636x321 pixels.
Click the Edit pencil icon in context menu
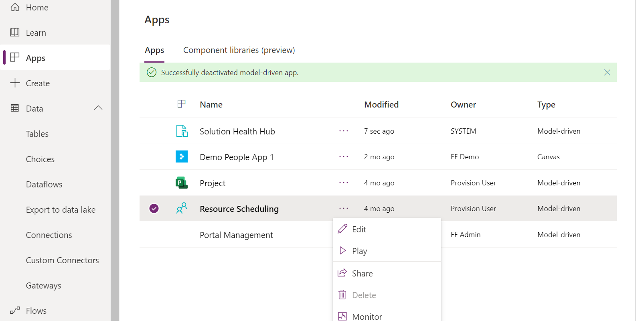(x=342, y=229)
